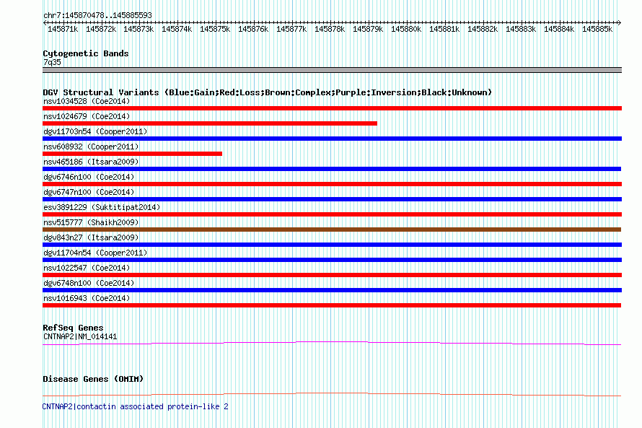Click nsv515777 (Shaikh2009) label
This screenshot has width=642, height=428.
point(91,222)
